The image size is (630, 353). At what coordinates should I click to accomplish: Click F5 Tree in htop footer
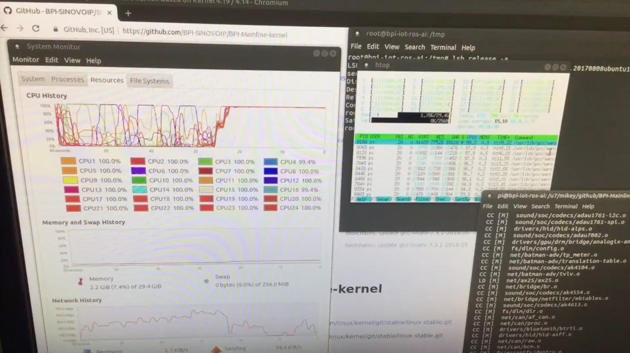pos(441,199)
